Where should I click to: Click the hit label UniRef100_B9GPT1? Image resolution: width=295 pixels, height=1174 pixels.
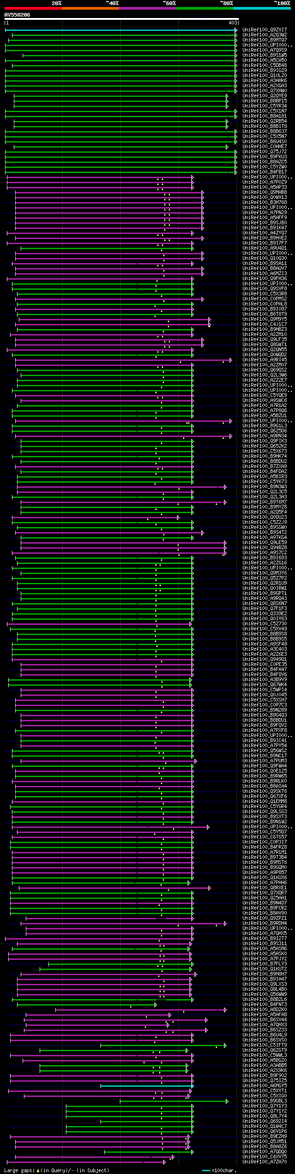click(265, 593)
